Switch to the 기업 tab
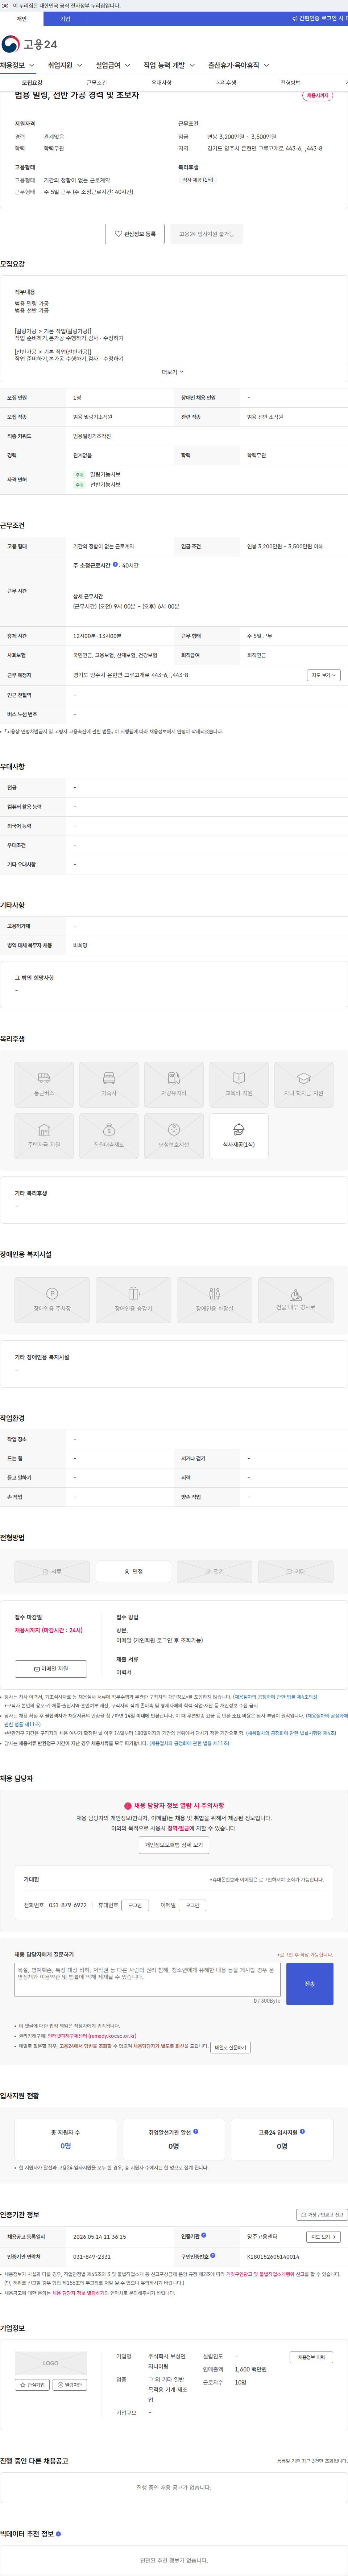This screenshot has height=2576, width=348. [65, 18]
